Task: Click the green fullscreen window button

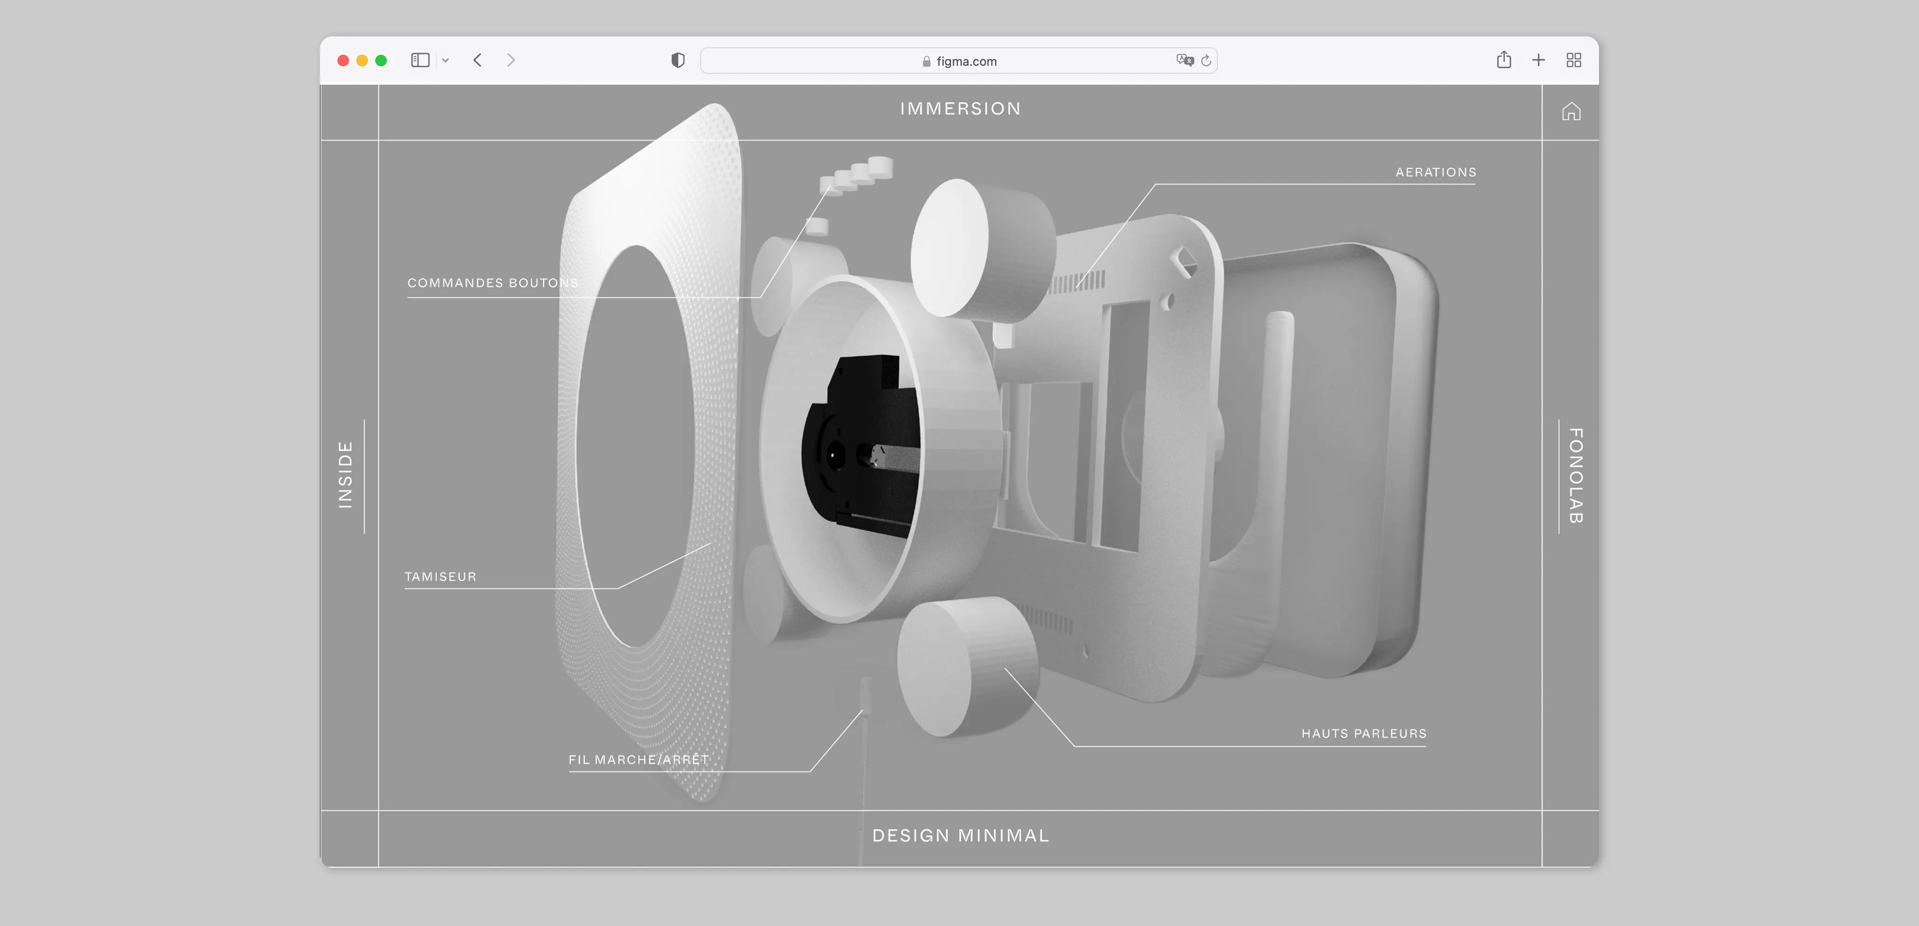Action: coord(381,60)
